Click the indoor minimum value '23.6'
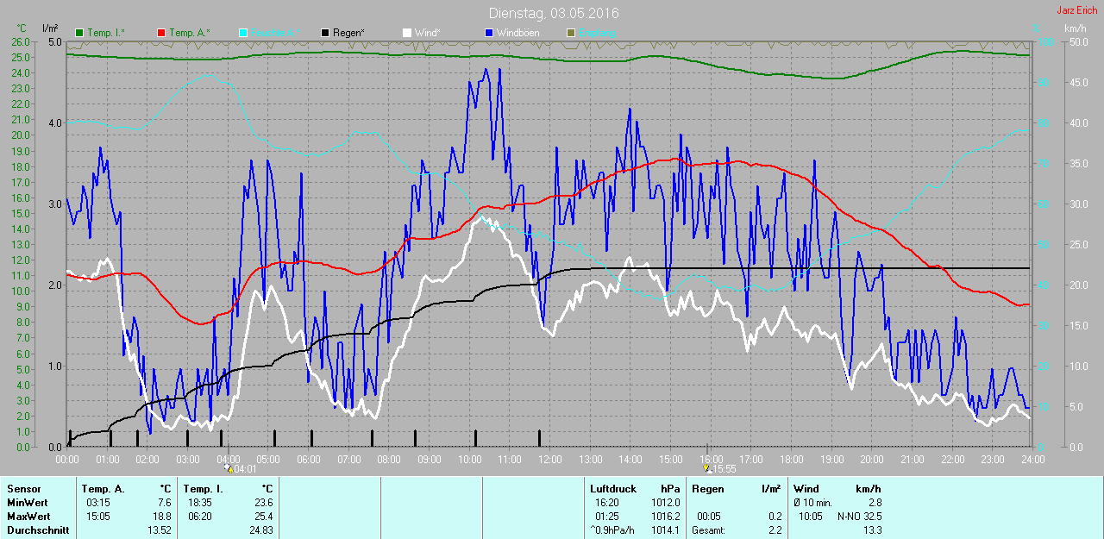 click(262, 503)
